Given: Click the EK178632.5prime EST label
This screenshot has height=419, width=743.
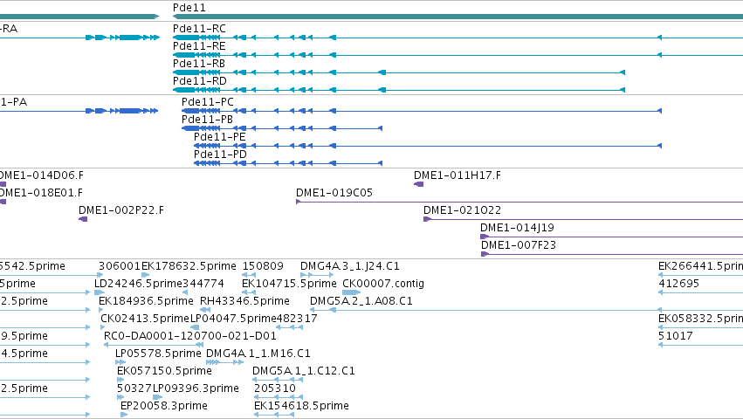Looking at the screenshot, I should 189,266.
